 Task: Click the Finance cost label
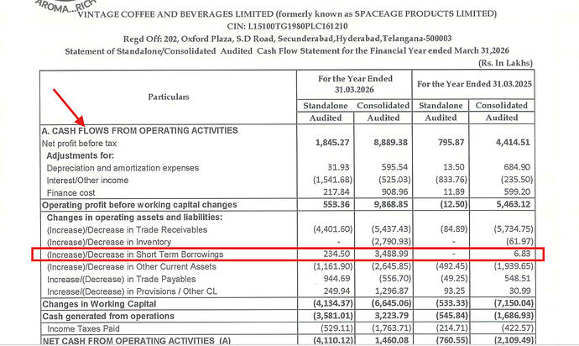tap(70, 193)
